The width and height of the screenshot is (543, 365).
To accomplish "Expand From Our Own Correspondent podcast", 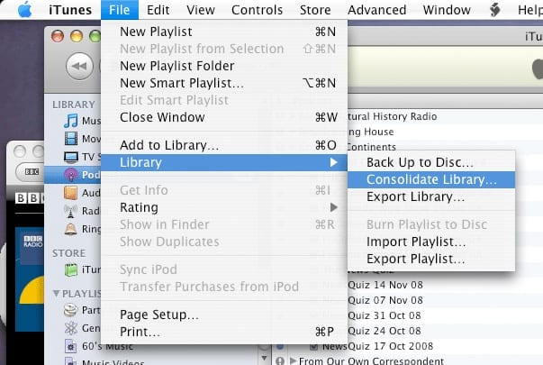I will coord(293,360).
